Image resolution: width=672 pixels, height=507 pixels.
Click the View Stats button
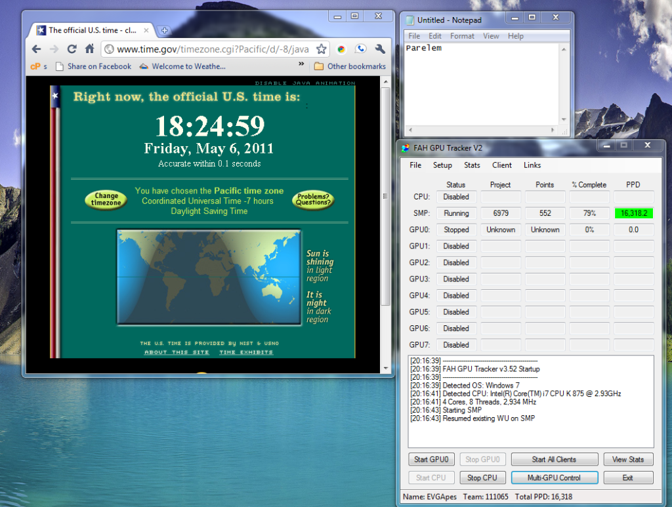628,459
